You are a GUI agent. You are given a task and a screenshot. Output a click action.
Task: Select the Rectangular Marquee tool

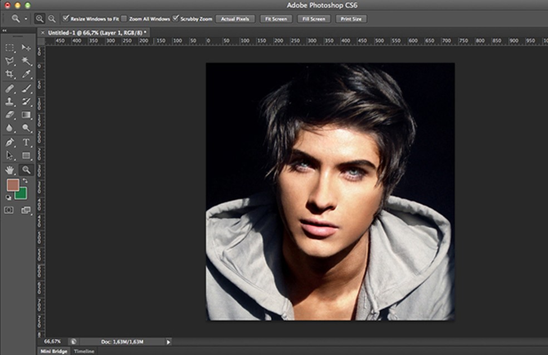pyautogui.click(x=9, y=48)
